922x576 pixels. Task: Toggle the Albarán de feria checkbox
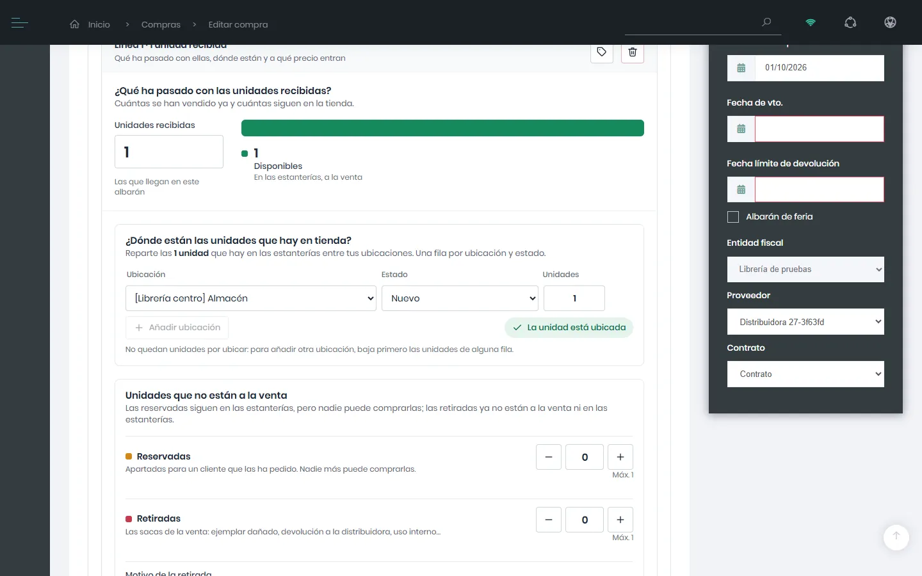click(733, 217)
